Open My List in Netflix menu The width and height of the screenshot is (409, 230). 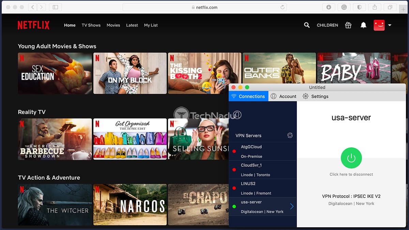pyautogui.click(x=151, y=25)
